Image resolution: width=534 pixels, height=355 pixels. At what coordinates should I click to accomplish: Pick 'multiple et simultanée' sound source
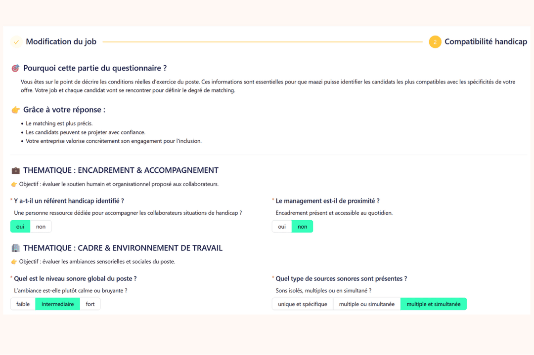click(x=433, y=304)
